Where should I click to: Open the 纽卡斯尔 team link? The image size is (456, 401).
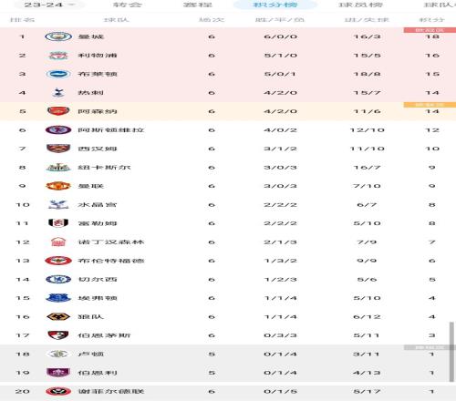(104, 168)
